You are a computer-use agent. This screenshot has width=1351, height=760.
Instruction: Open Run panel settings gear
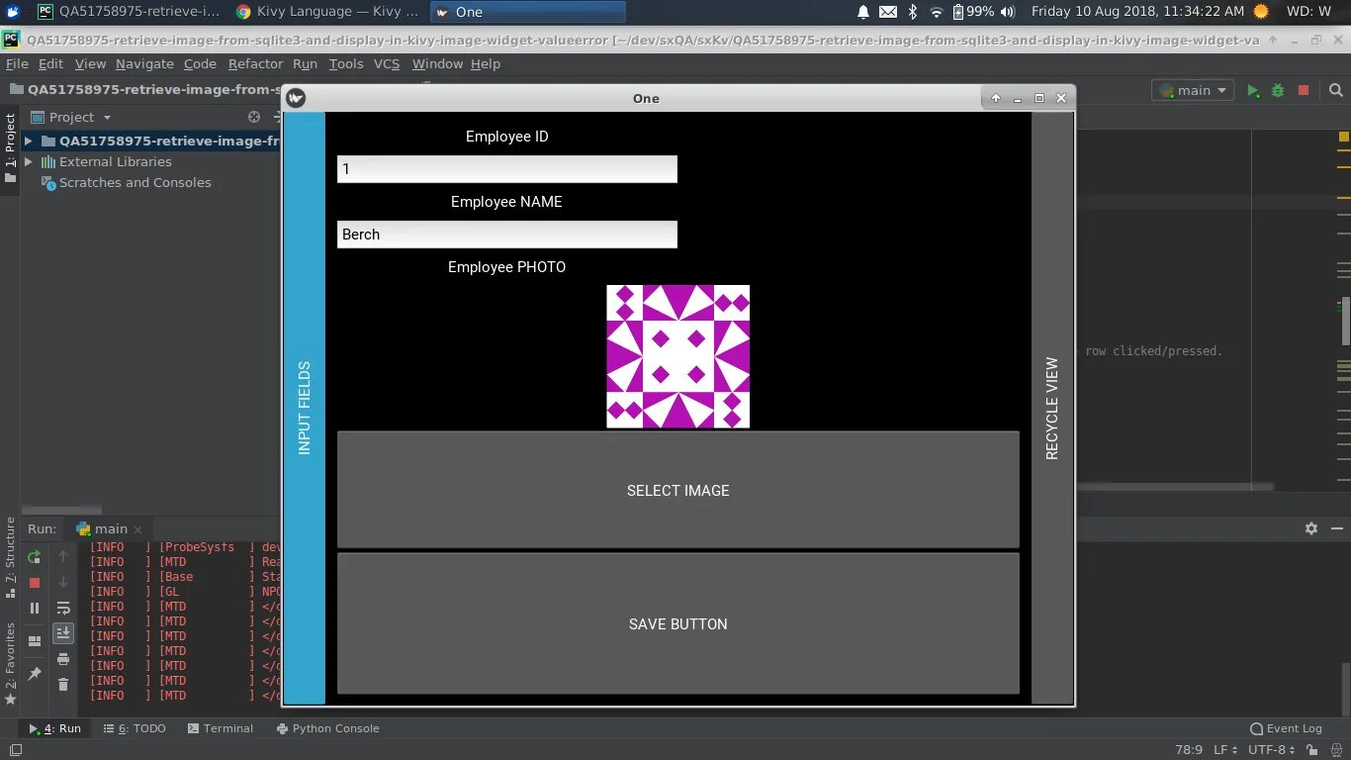[1311, 528]
